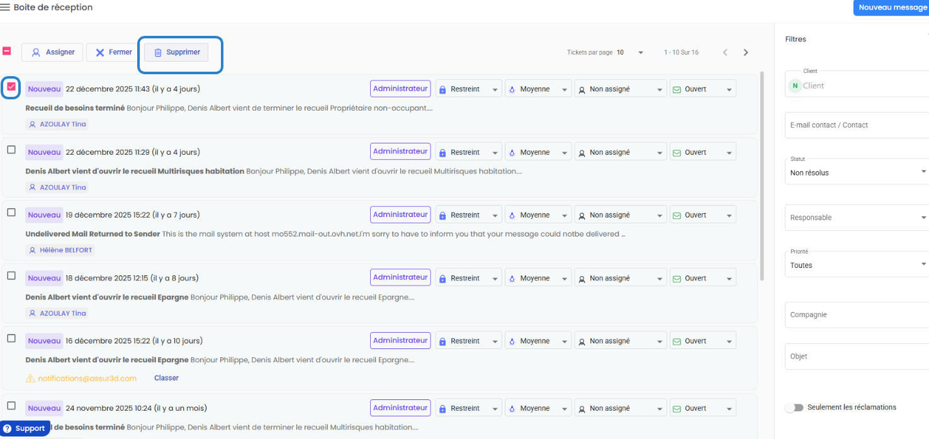Click the green N client avatar
This screenshot has height=439, width=929.
(x=795, y=86)
